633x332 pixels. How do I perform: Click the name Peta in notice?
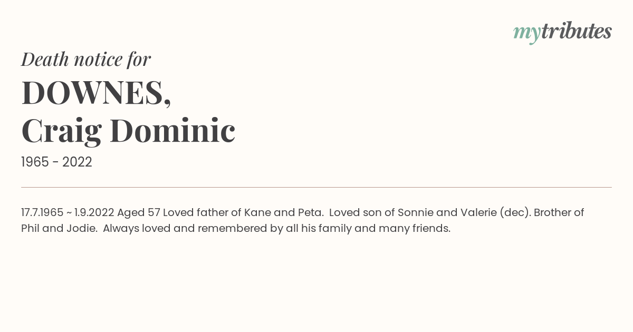click(x=311, y=213)
